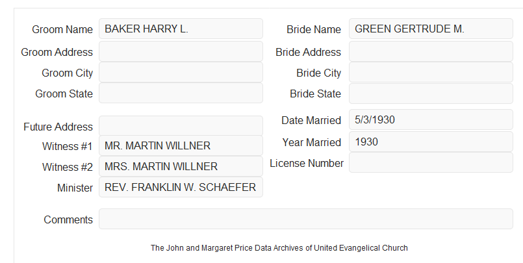This screenshot has height=263, width=523.
Task: Click the Groom State input field
Action: pos(181,93)
